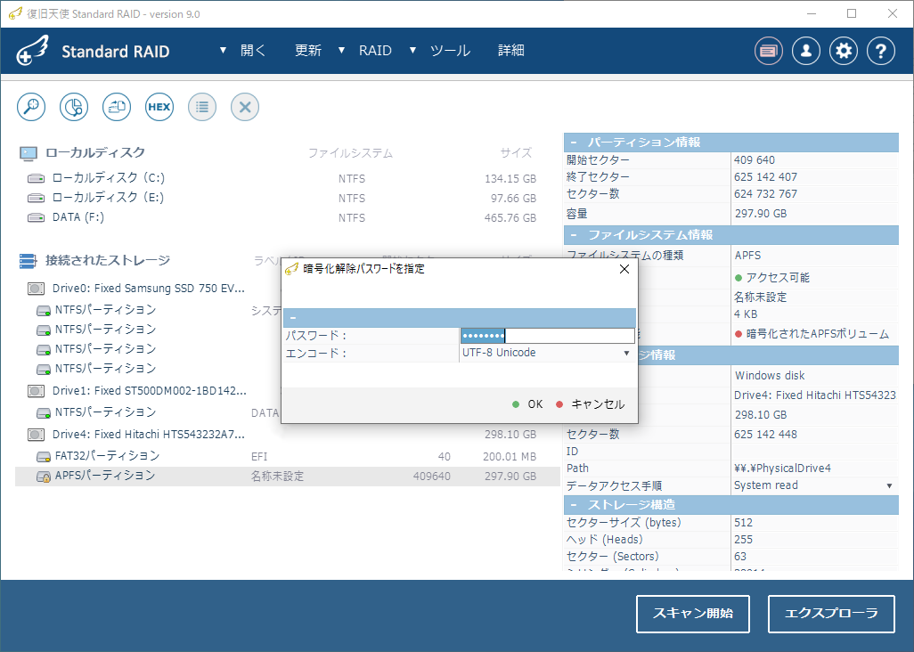
Task: Collapse the ストレージ構造 section
Action: [x=575, y=504]
